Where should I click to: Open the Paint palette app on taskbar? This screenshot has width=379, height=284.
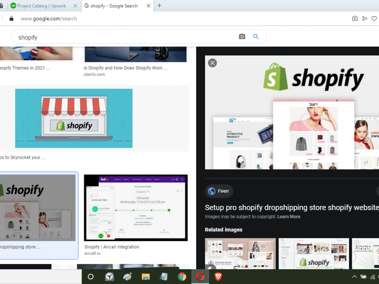[x=127, y=276]
